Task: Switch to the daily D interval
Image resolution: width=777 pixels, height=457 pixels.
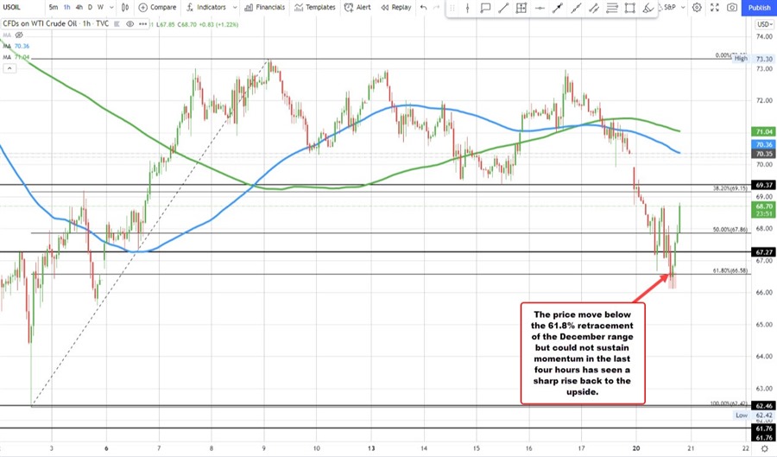Action: 90,8
